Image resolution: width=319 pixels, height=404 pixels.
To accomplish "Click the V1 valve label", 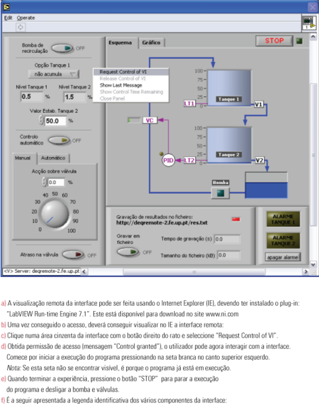I will pyautogui.click(x=259, y=104).
